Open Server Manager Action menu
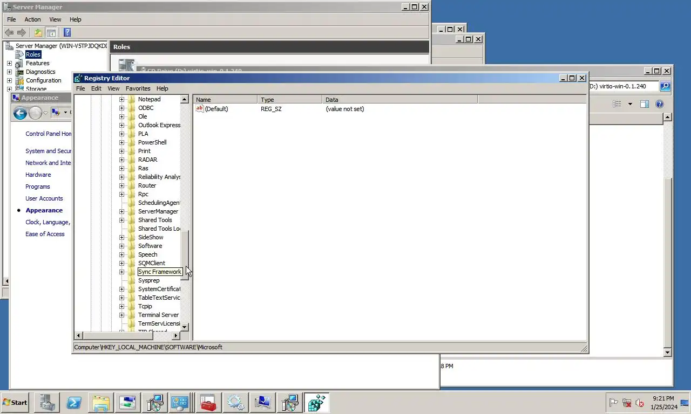This screenshot has width=691, height=414. pyautogui.click(x=32, y=19)
